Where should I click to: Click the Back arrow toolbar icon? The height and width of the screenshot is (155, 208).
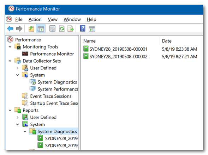pos(10,29)
